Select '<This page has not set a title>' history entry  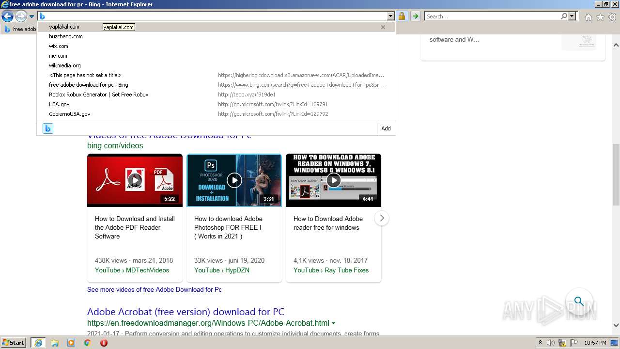point(216,75)
